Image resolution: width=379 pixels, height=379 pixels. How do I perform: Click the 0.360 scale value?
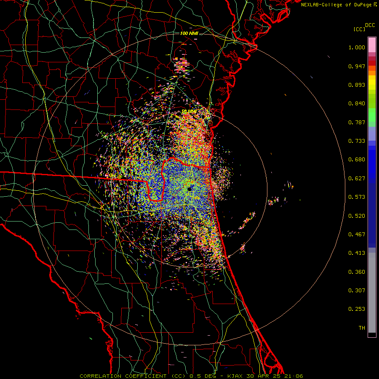pos(357,272)
